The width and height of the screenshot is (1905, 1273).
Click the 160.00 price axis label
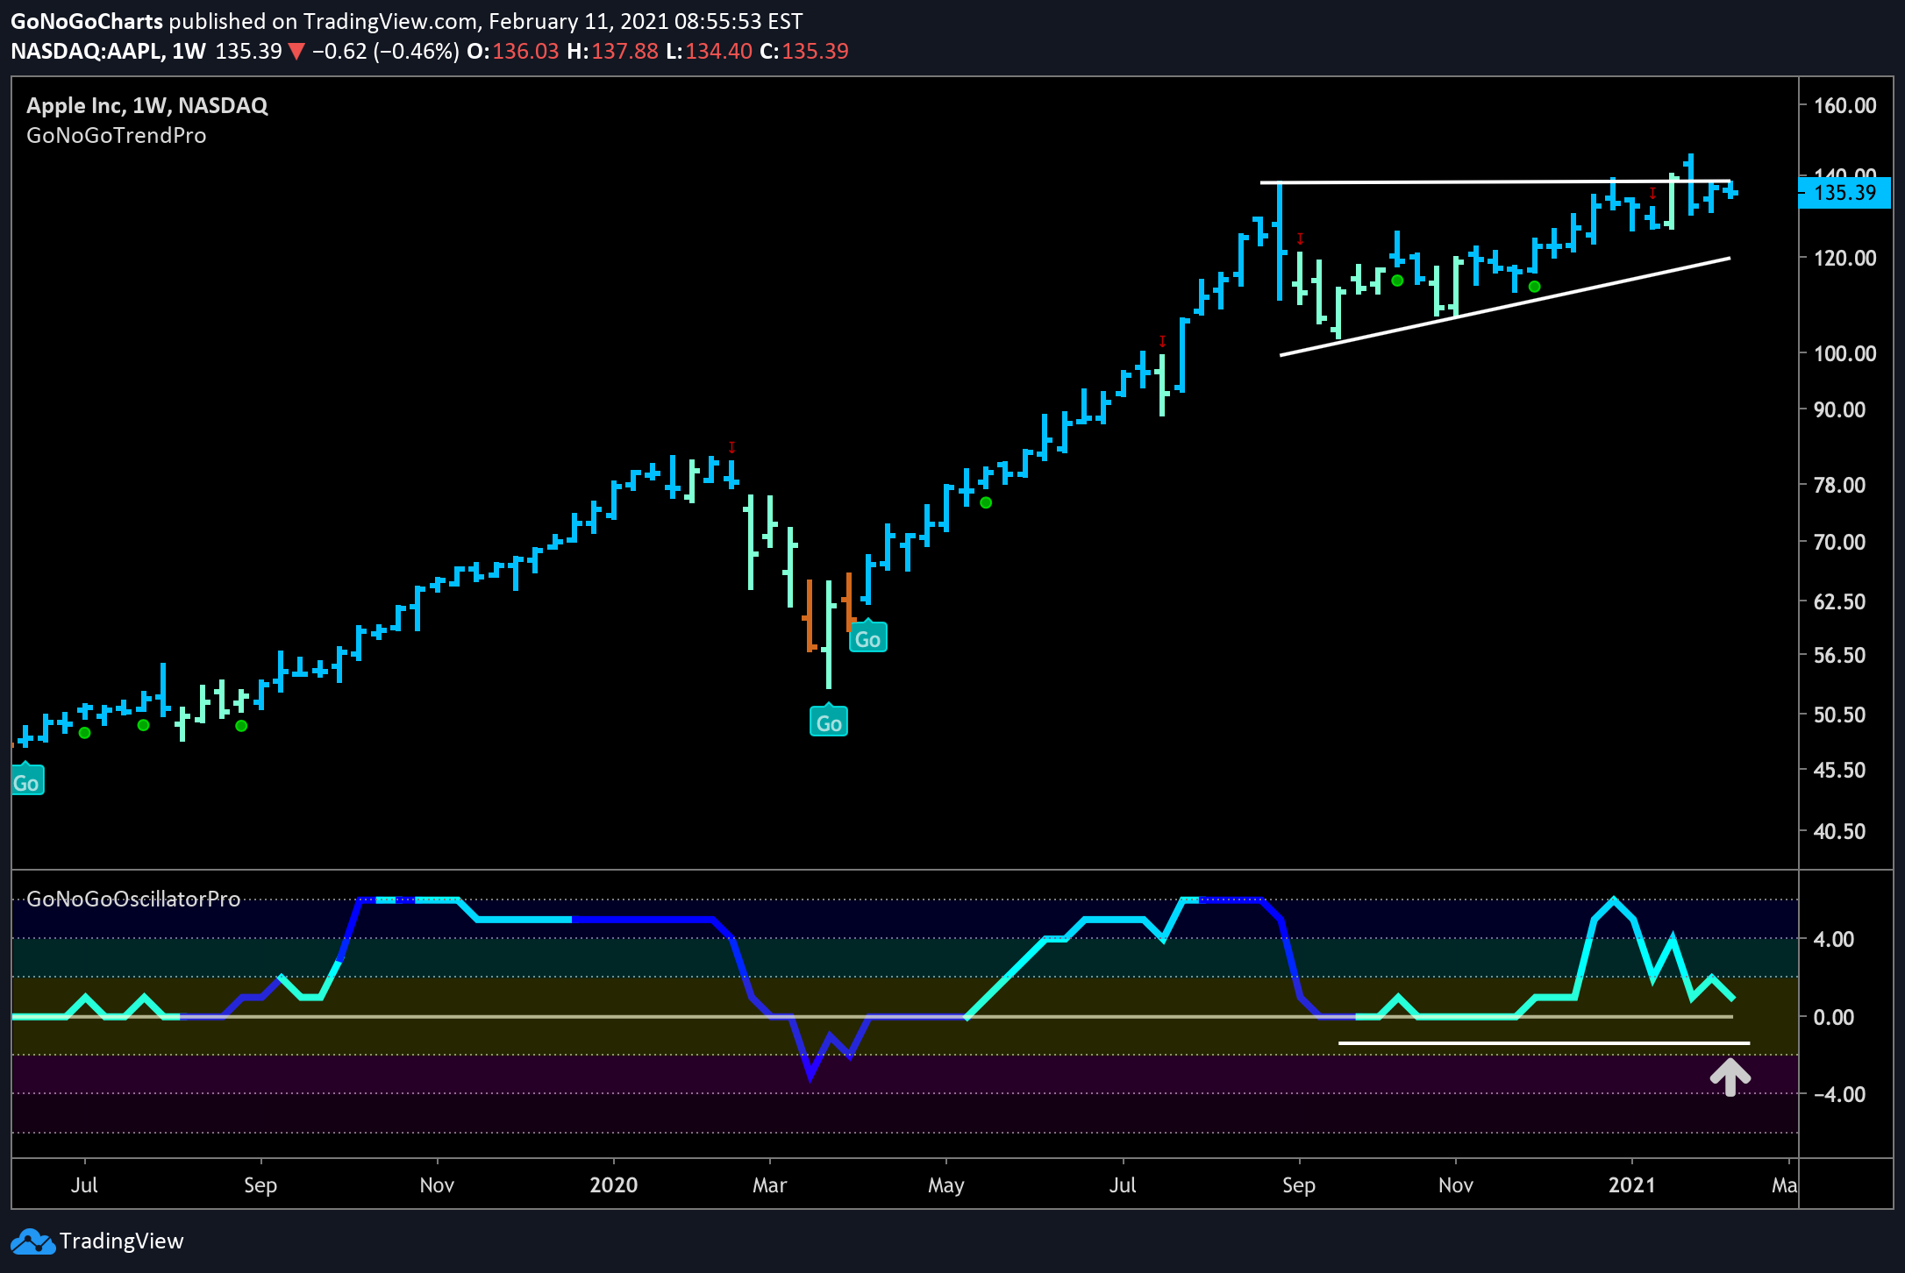tap(1844, 106)
